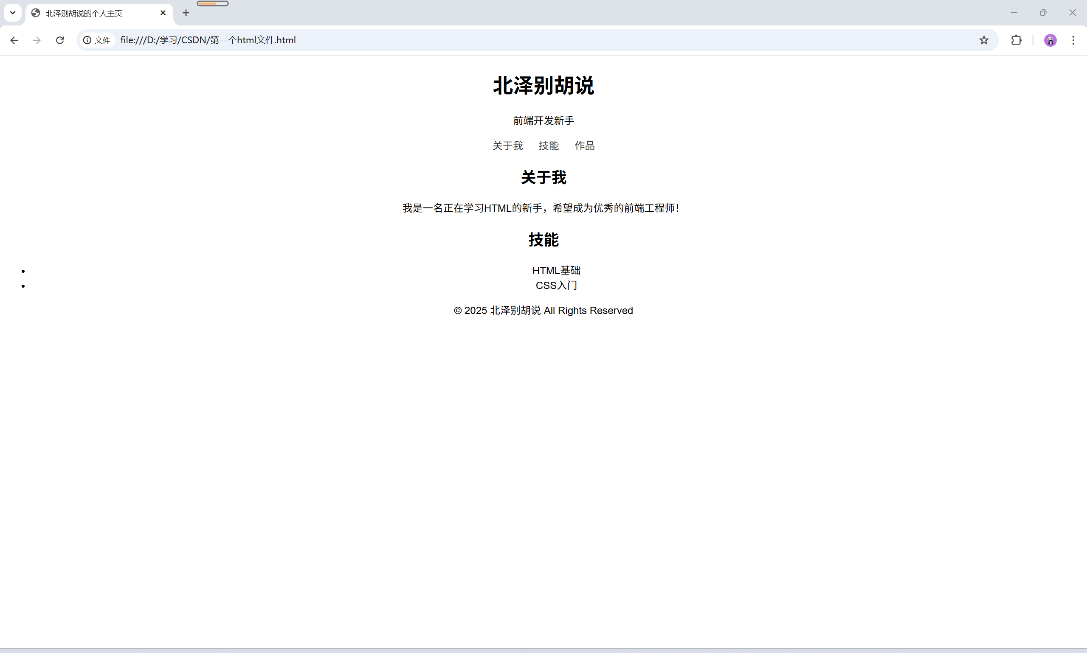Click the HTML基础 list item
The width and height of the screenshot is (1087, 653).
[x=556, y=270]
